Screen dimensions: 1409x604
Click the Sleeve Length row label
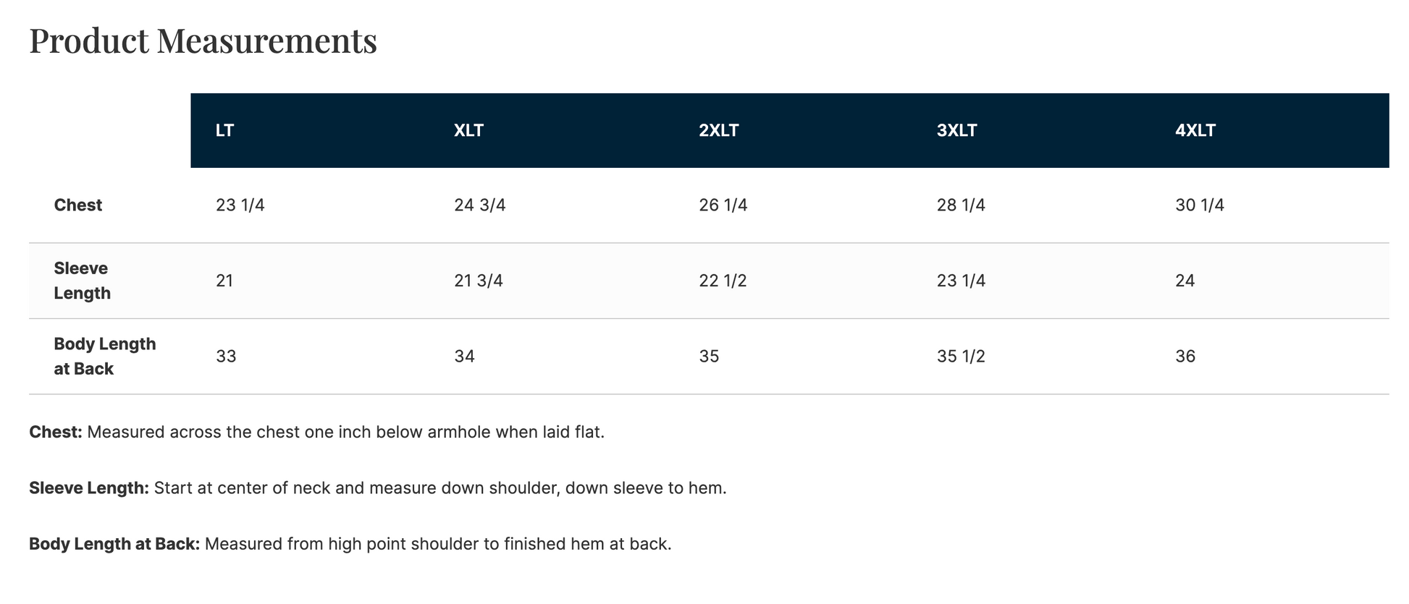(82, 281)
